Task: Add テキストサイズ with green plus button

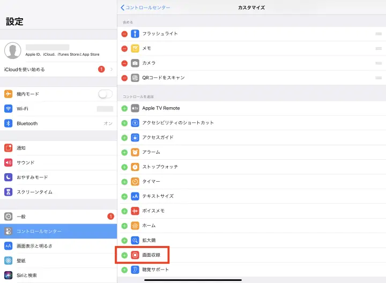Action: coord(124,196)
